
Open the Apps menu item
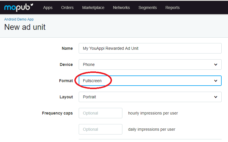[48, 8]
